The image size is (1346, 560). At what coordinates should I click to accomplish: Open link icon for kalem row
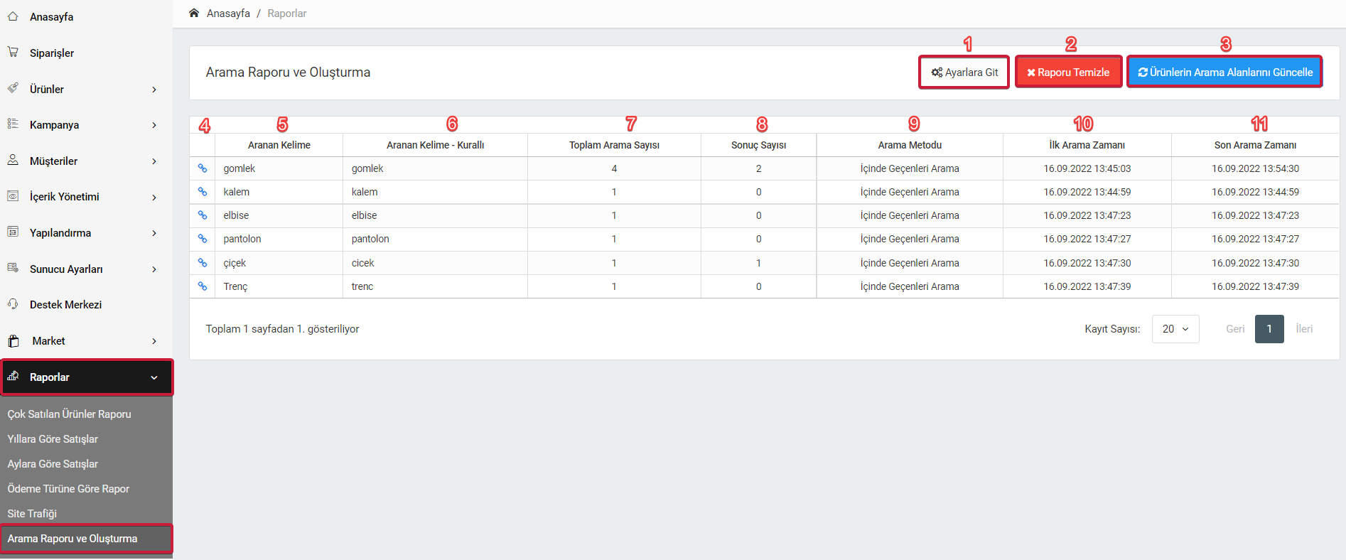(203, 192)
